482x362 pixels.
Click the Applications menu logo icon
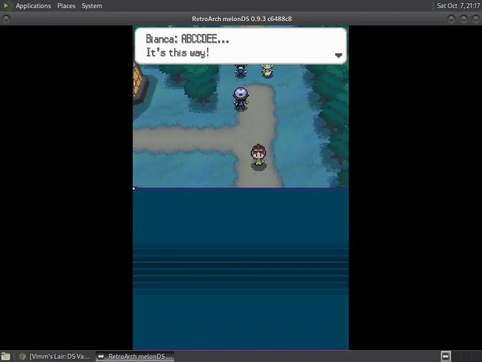coord(8,6)
